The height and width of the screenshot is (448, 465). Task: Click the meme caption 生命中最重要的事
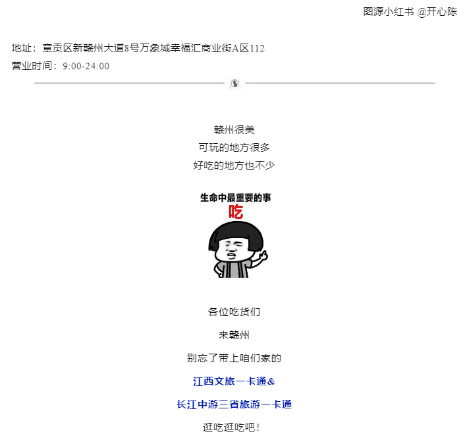[236, 197]
